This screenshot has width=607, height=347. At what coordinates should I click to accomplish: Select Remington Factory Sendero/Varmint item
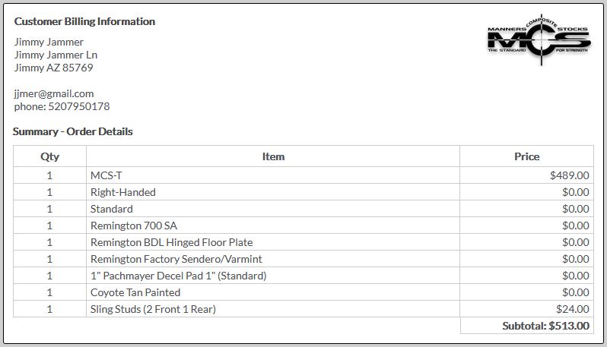click(x=176, y=259)
